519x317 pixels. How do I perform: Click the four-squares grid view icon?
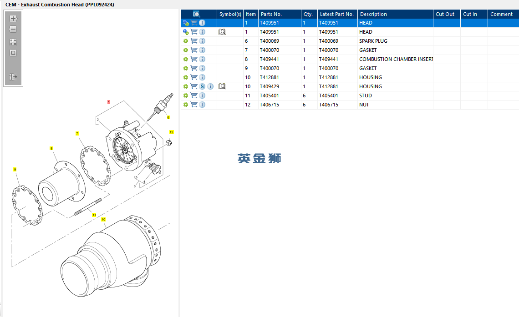tap(13, 42)
